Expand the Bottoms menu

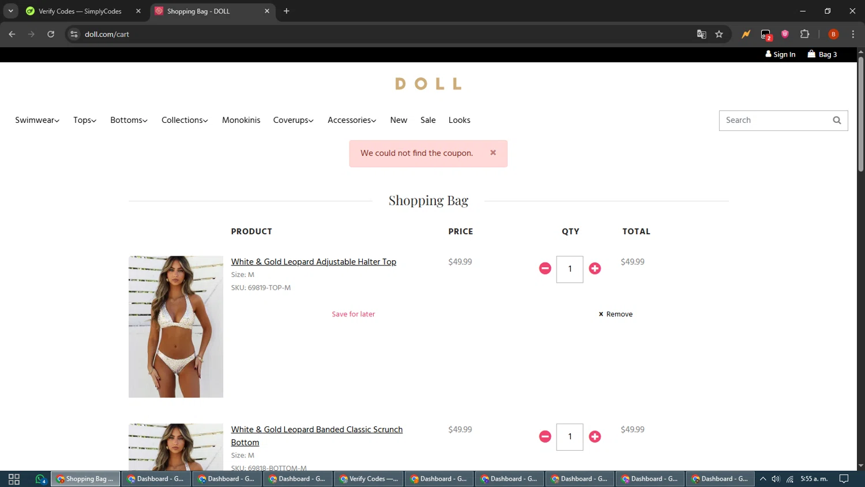coord(129,120)
